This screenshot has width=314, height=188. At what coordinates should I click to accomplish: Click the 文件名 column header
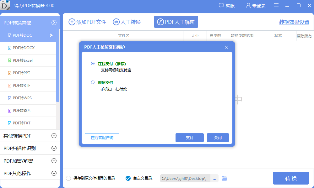point(123,36)
